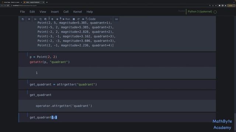Screen dimensions: 236x132
Task: Go back in browser history
Action: click(x=2, y=5)
